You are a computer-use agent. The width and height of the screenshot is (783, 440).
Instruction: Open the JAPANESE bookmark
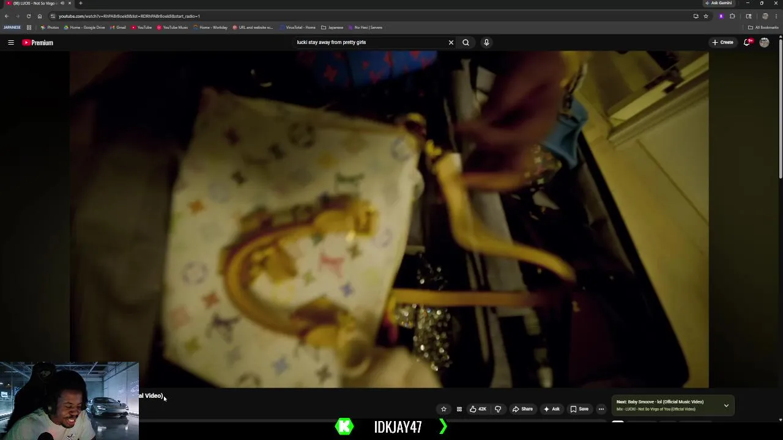click(12, 28)
